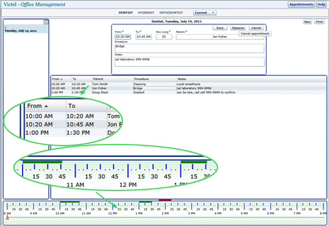Click the timeline slider handle at 8 AM
Viewport: 329px width, 226px height.
coord(7,217)
